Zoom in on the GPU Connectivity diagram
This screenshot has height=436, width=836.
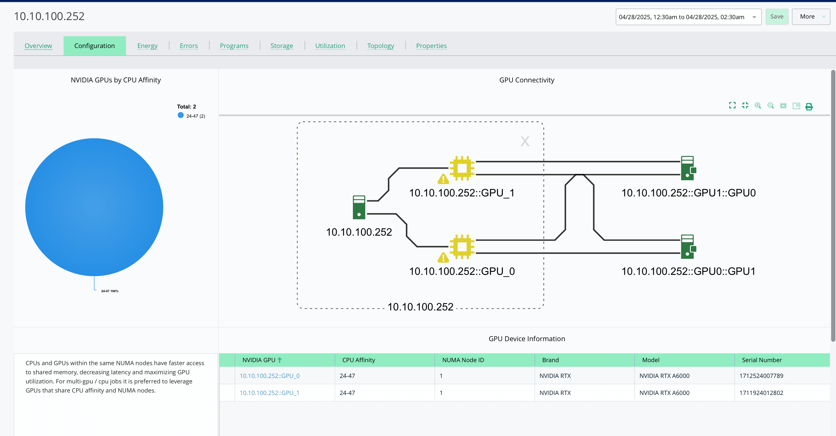(758, 106)
